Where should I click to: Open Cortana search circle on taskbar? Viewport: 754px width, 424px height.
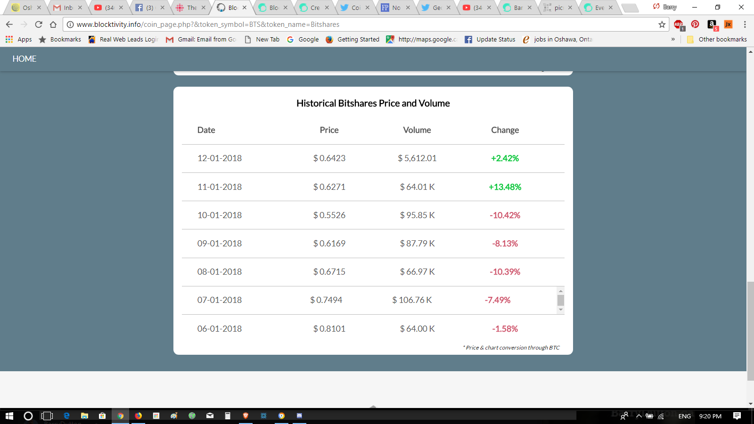point(28,416)
